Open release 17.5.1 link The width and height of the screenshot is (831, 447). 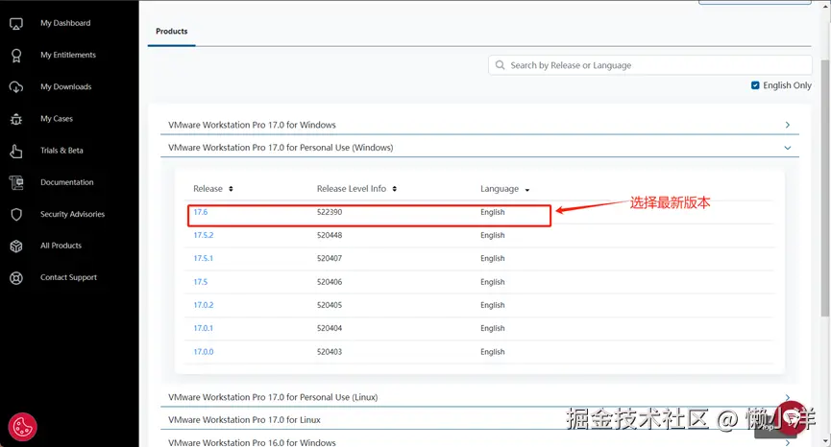point(203,259)
